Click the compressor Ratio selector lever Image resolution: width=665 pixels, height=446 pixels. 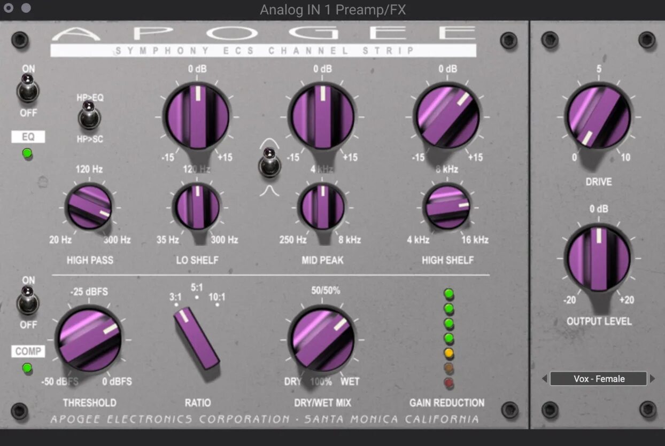(196, 338)
